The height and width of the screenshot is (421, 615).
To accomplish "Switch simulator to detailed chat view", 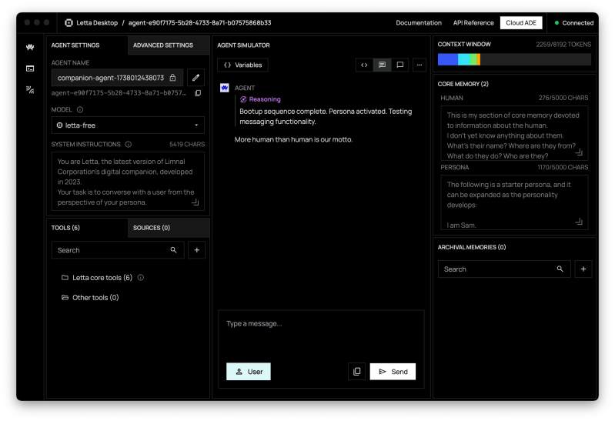I will tap(382, 65).
